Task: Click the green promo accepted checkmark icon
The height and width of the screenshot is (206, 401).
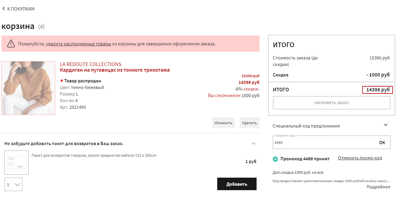Action: tap(275, 159)
